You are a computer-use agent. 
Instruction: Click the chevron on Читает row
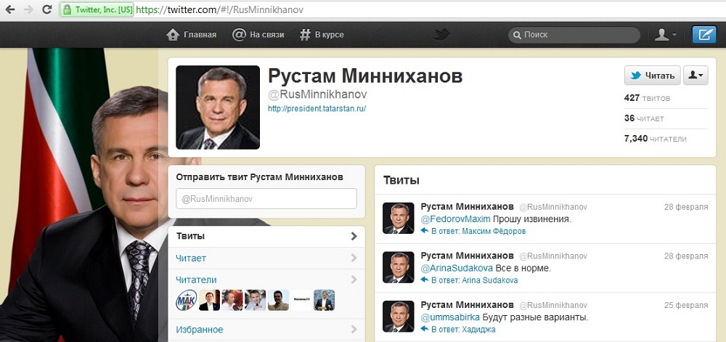pos(354,258)
